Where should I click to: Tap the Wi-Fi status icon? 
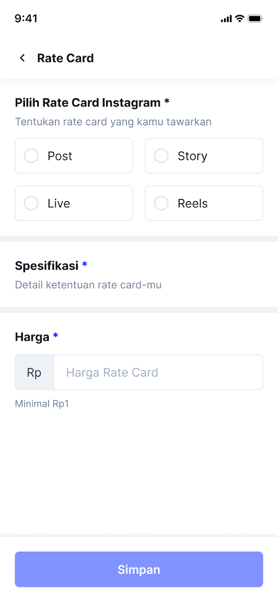point(240,18)
